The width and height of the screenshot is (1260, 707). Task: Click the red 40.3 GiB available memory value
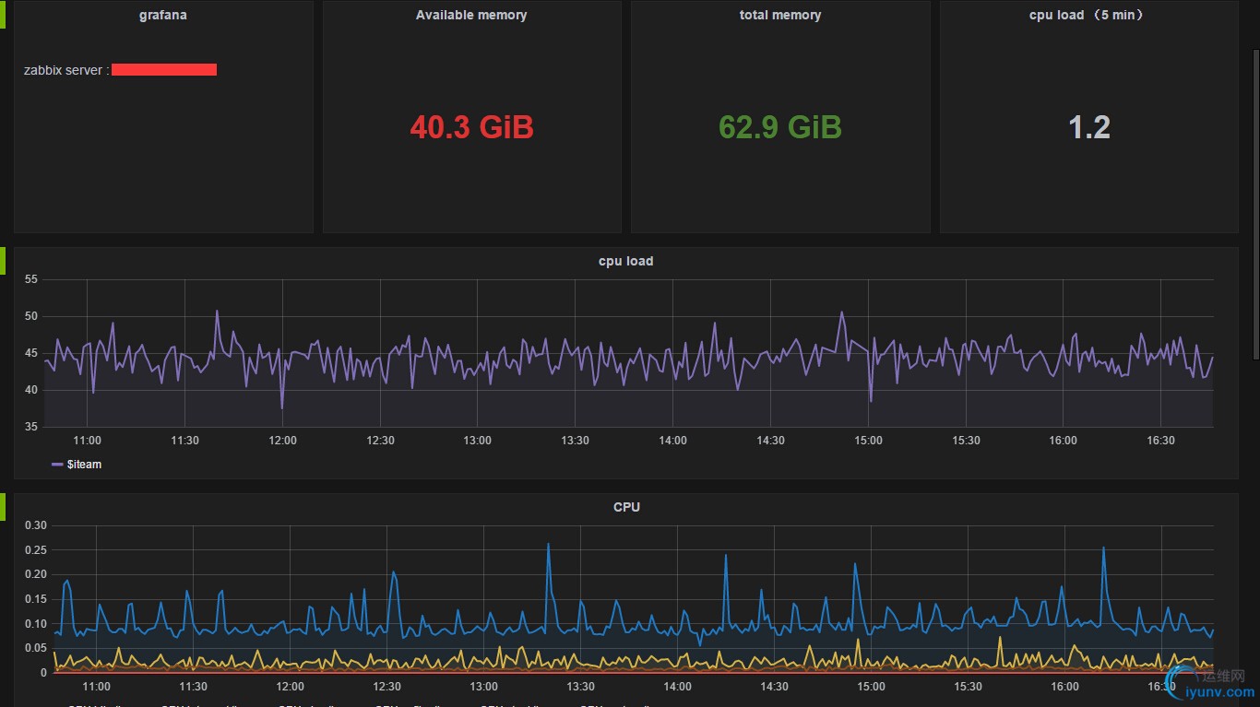(x=471, y=127)
